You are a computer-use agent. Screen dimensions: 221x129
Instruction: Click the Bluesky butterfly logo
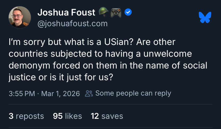click(x=205, y=17)
